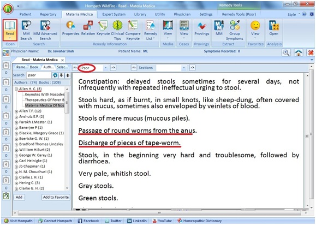Open Media View
Viewport: 316px width, 225px height.
coord(168,30)
